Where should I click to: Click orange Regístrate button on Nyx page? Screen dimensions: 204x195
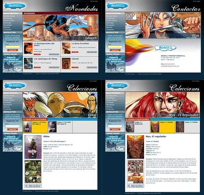click(115, 129)
